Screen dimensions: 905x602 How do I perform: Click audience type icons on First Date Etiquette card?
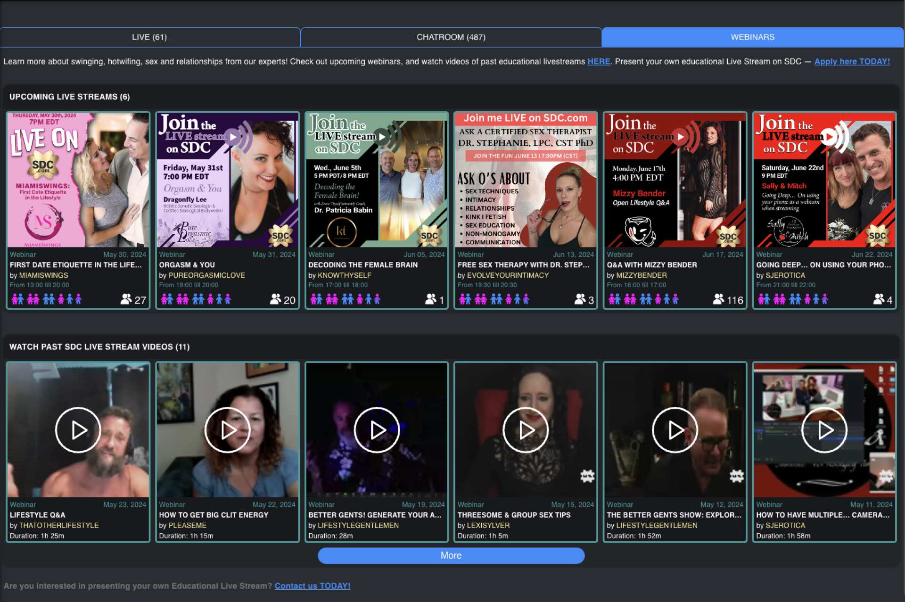pos(47,299)
